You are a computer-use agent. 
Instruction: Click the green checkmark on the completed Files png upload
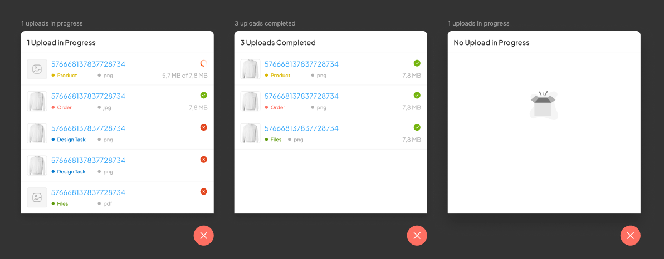[x=417, y=128]
